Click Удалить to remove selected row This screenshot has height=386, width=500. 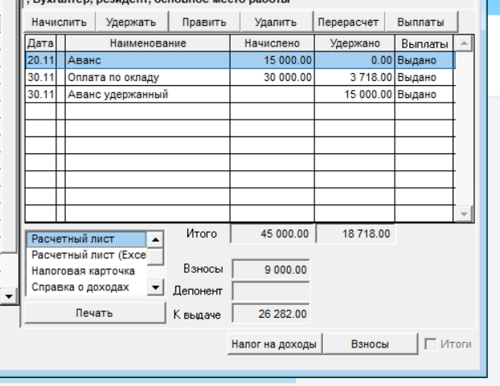tap(277, 22)
